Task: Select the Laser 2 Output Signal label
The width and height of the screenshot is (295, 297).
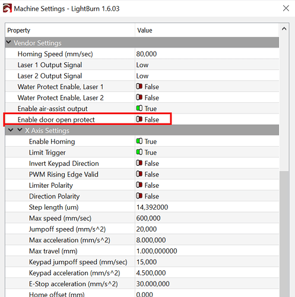Action: point(50,76)
